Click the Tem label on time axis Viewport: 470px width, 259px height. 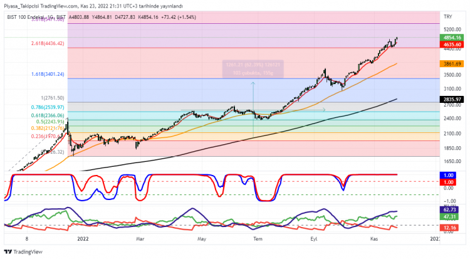click(258, 239)
